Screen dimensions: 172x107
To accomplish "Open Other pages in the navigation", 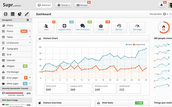I will click(16, 84).
